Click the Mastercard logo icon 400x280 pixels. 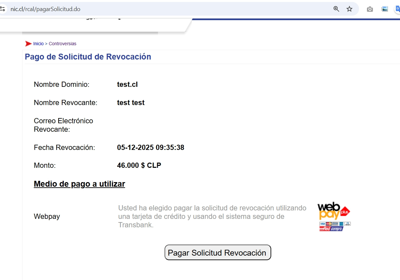click(328, 223)
